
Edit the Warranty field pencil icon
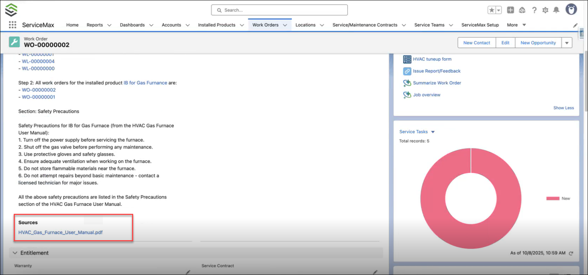[x=188, y=272]
